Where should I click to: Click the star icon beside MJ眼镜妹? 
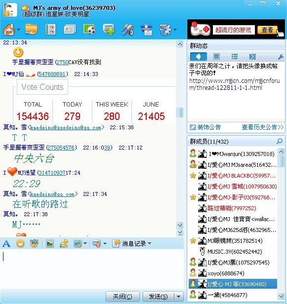[193, 241]
